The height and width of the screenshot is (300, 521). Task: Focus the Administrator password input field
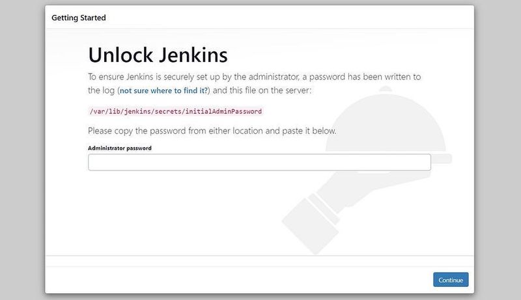[259, 162]
